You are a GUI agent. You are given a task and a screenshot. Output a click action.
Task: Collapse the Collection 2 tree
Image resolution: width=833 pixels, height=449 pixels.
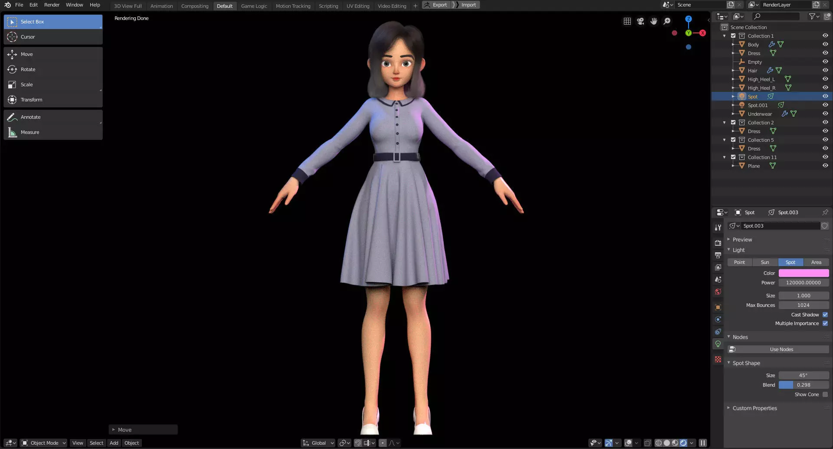(725, 123)
